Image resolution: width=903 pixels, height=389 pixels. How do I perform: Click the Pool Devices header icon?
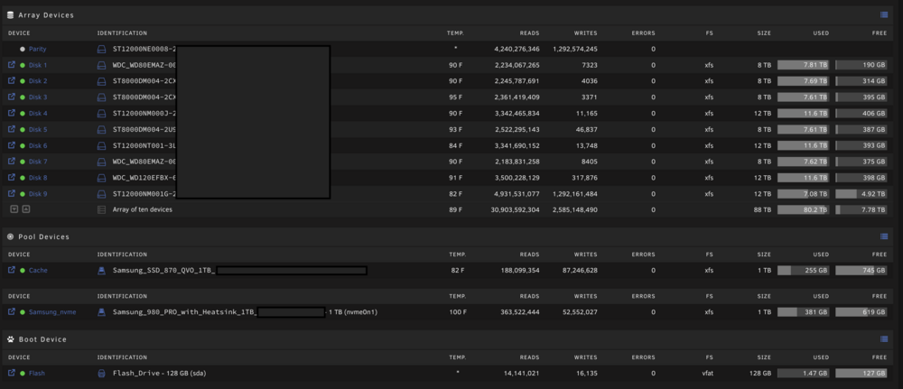click(x=10, y=236)
